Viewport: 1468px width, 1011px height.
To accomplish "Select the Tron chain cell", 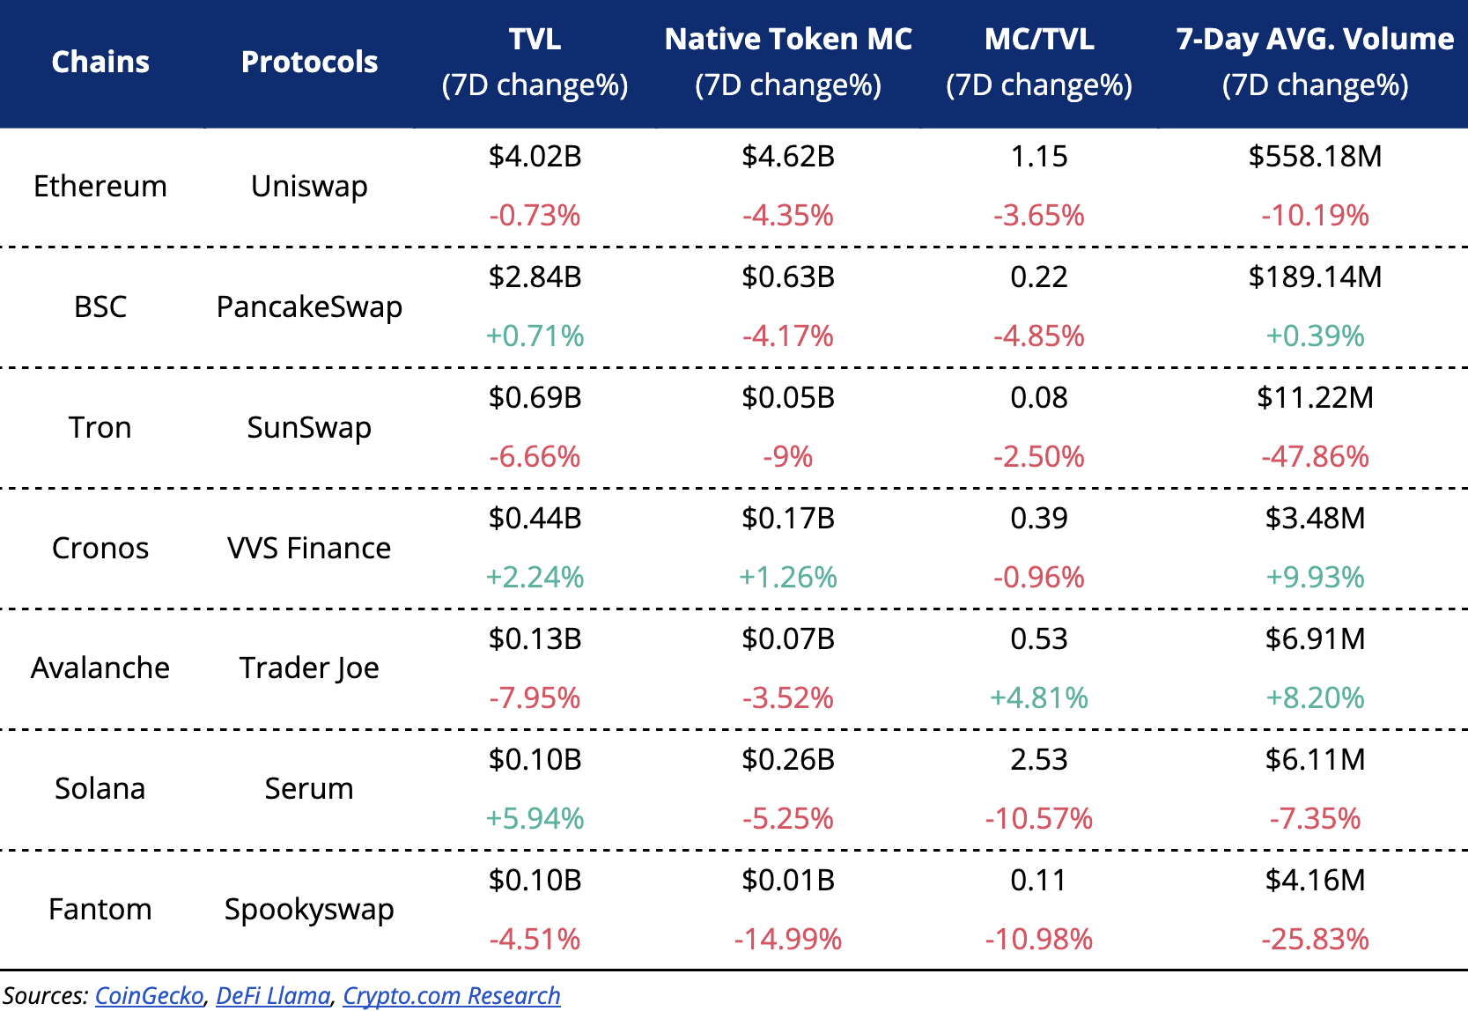I will (x=100, y=427).
